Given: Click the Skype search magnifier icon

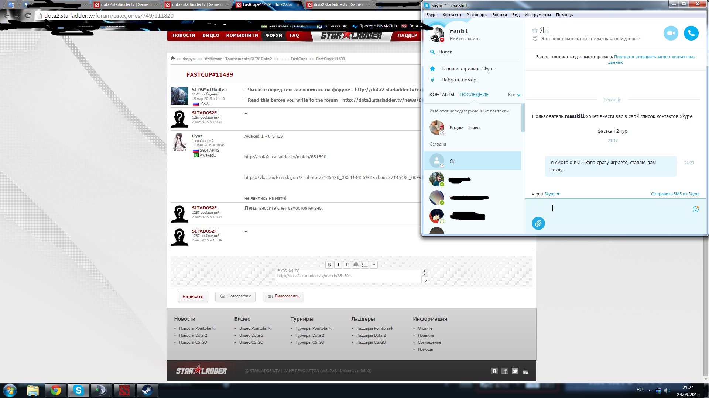Looking at the screenshot, I should [432, 52].
